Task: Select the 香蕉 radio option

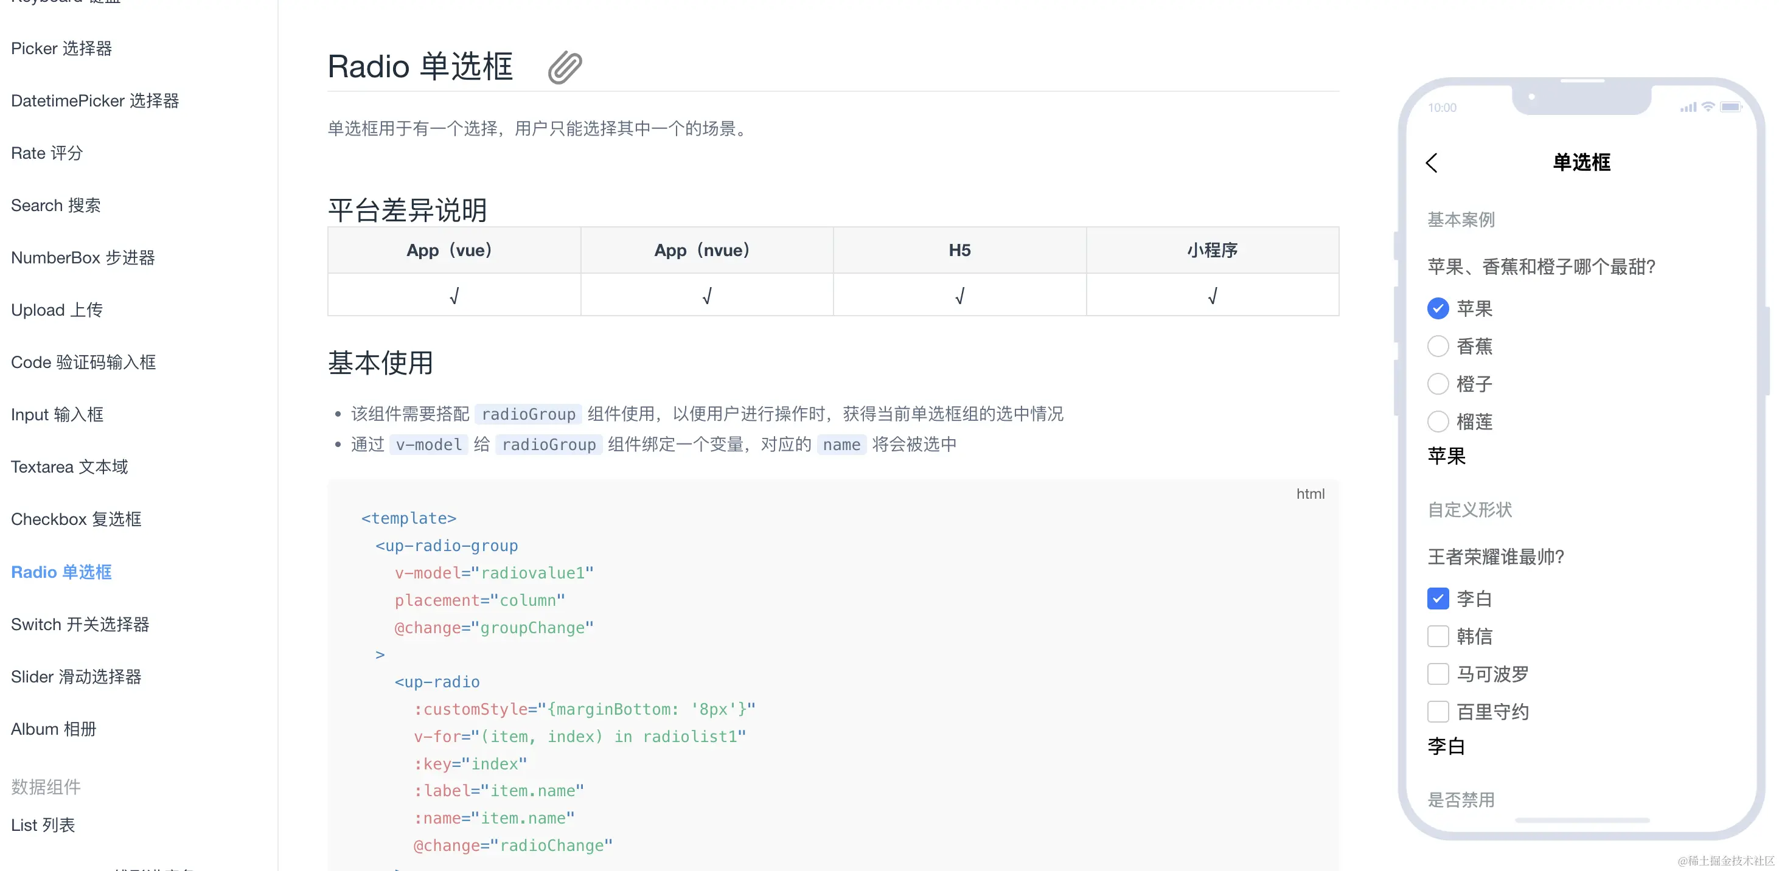Action: pyautogui.click(x=1438, y=347)
